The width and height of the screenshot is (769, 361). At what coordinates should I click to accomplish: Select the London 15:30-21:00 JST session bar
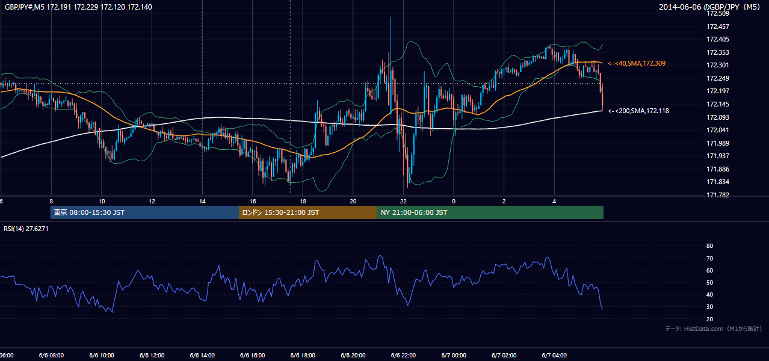click(x=308, y=212)
